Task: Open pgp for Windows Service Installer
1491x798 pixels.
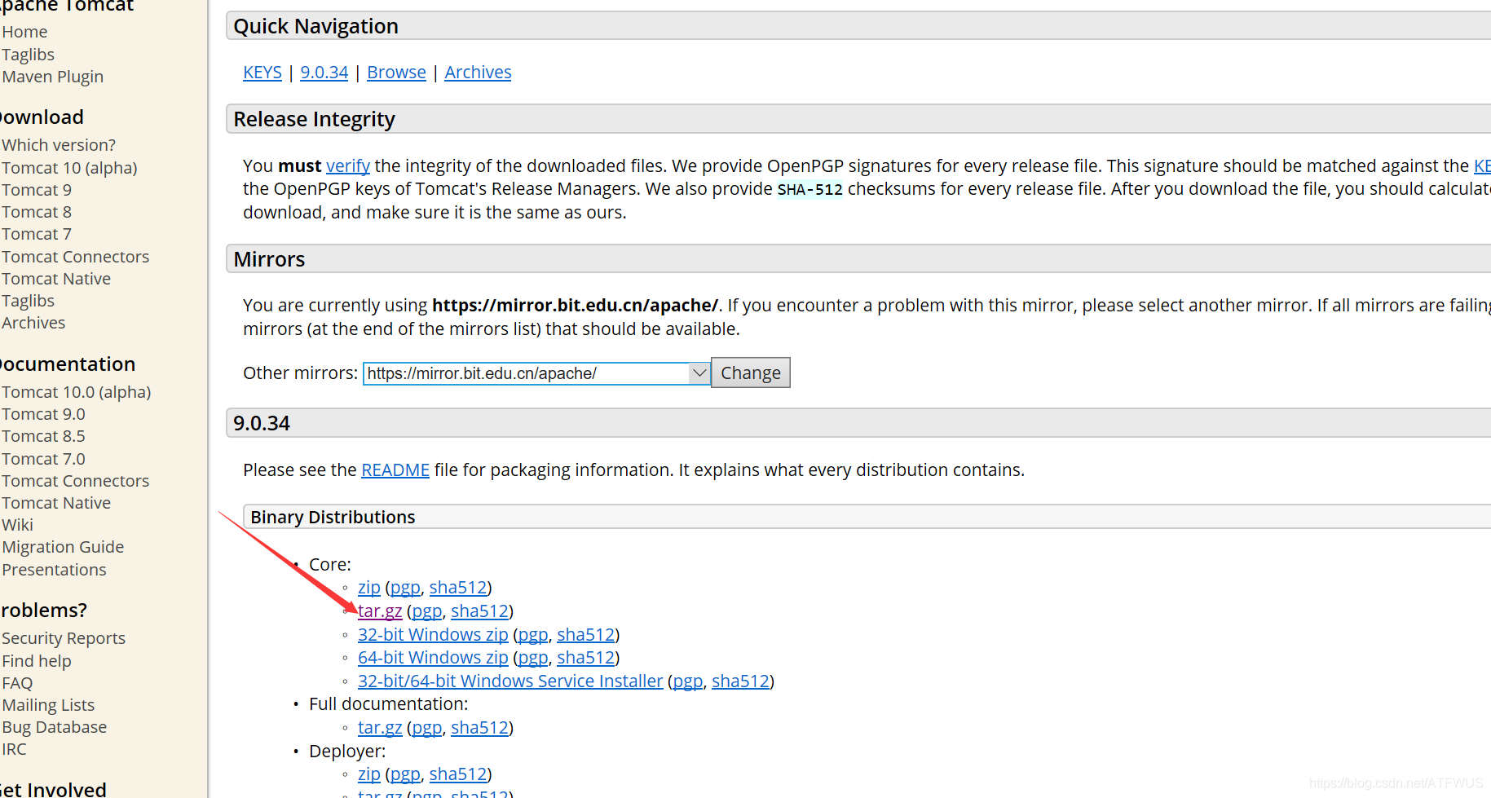Action: pos(688,681)
